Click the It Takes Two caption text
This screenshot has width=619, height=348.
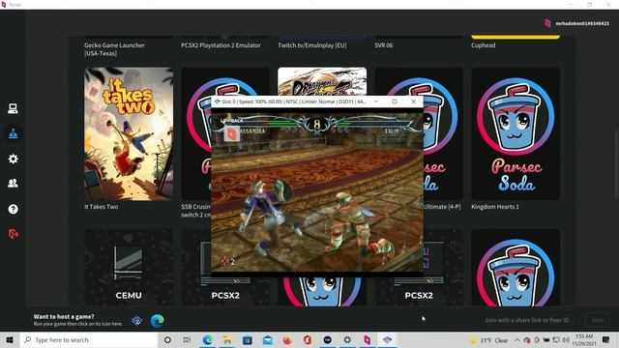tap(101, 207)
